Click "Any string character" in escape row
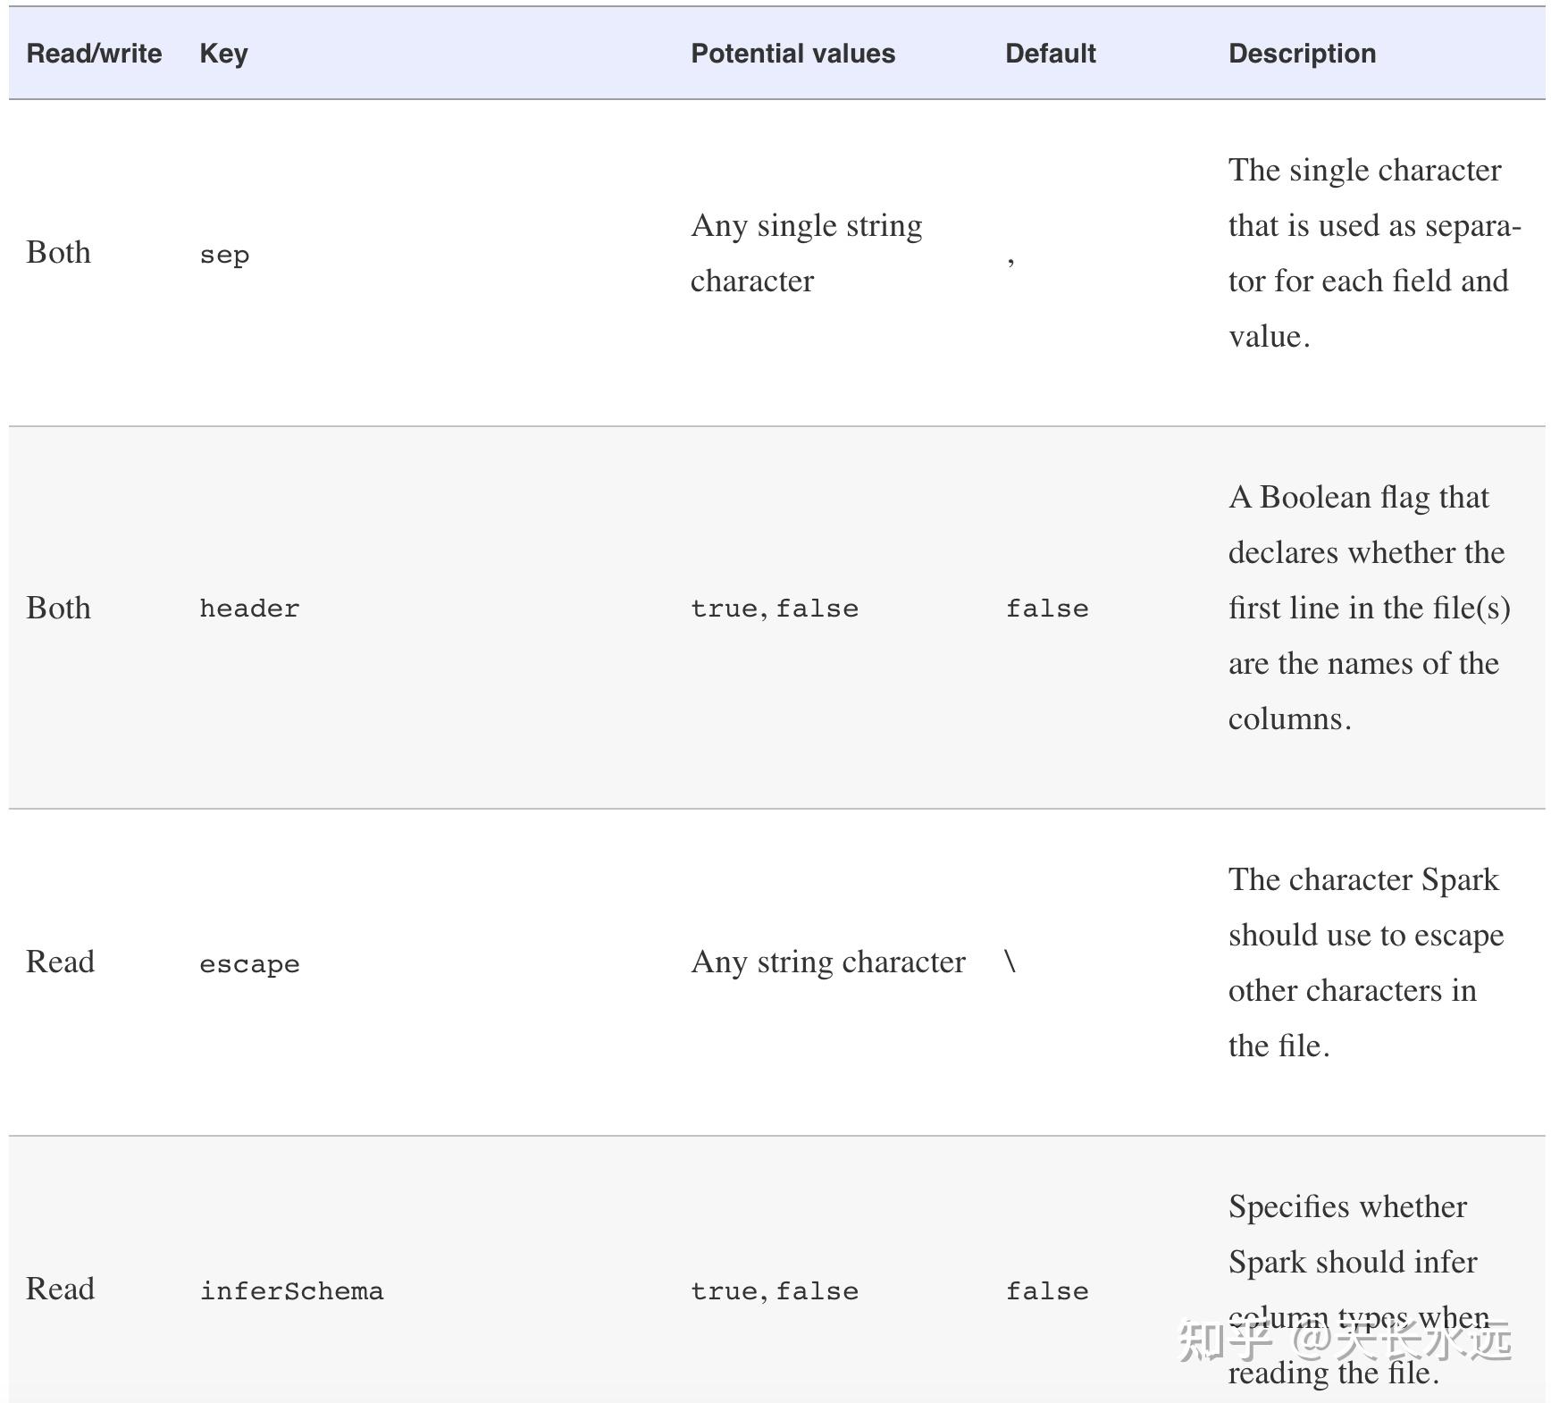1551x1403 pixels. point(827,962)
